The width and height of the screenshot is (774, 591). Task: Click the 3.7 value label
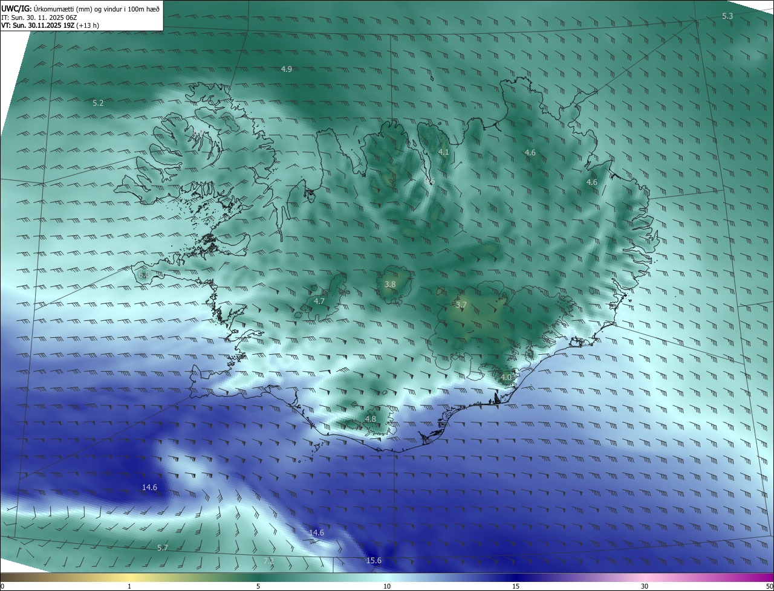coord(461,305)
